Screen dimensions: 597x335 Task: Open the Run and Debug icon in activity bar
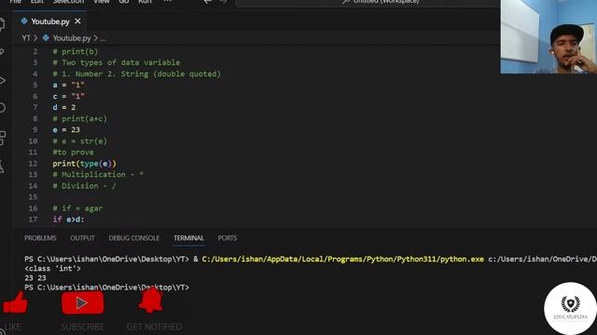point(2,81)
